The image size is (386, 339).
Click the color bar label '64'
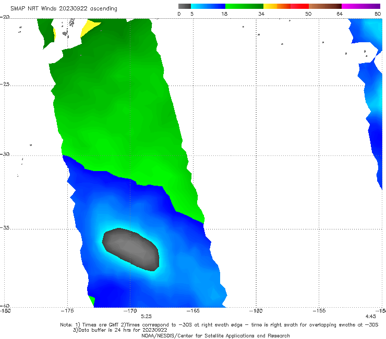(340, 14)
